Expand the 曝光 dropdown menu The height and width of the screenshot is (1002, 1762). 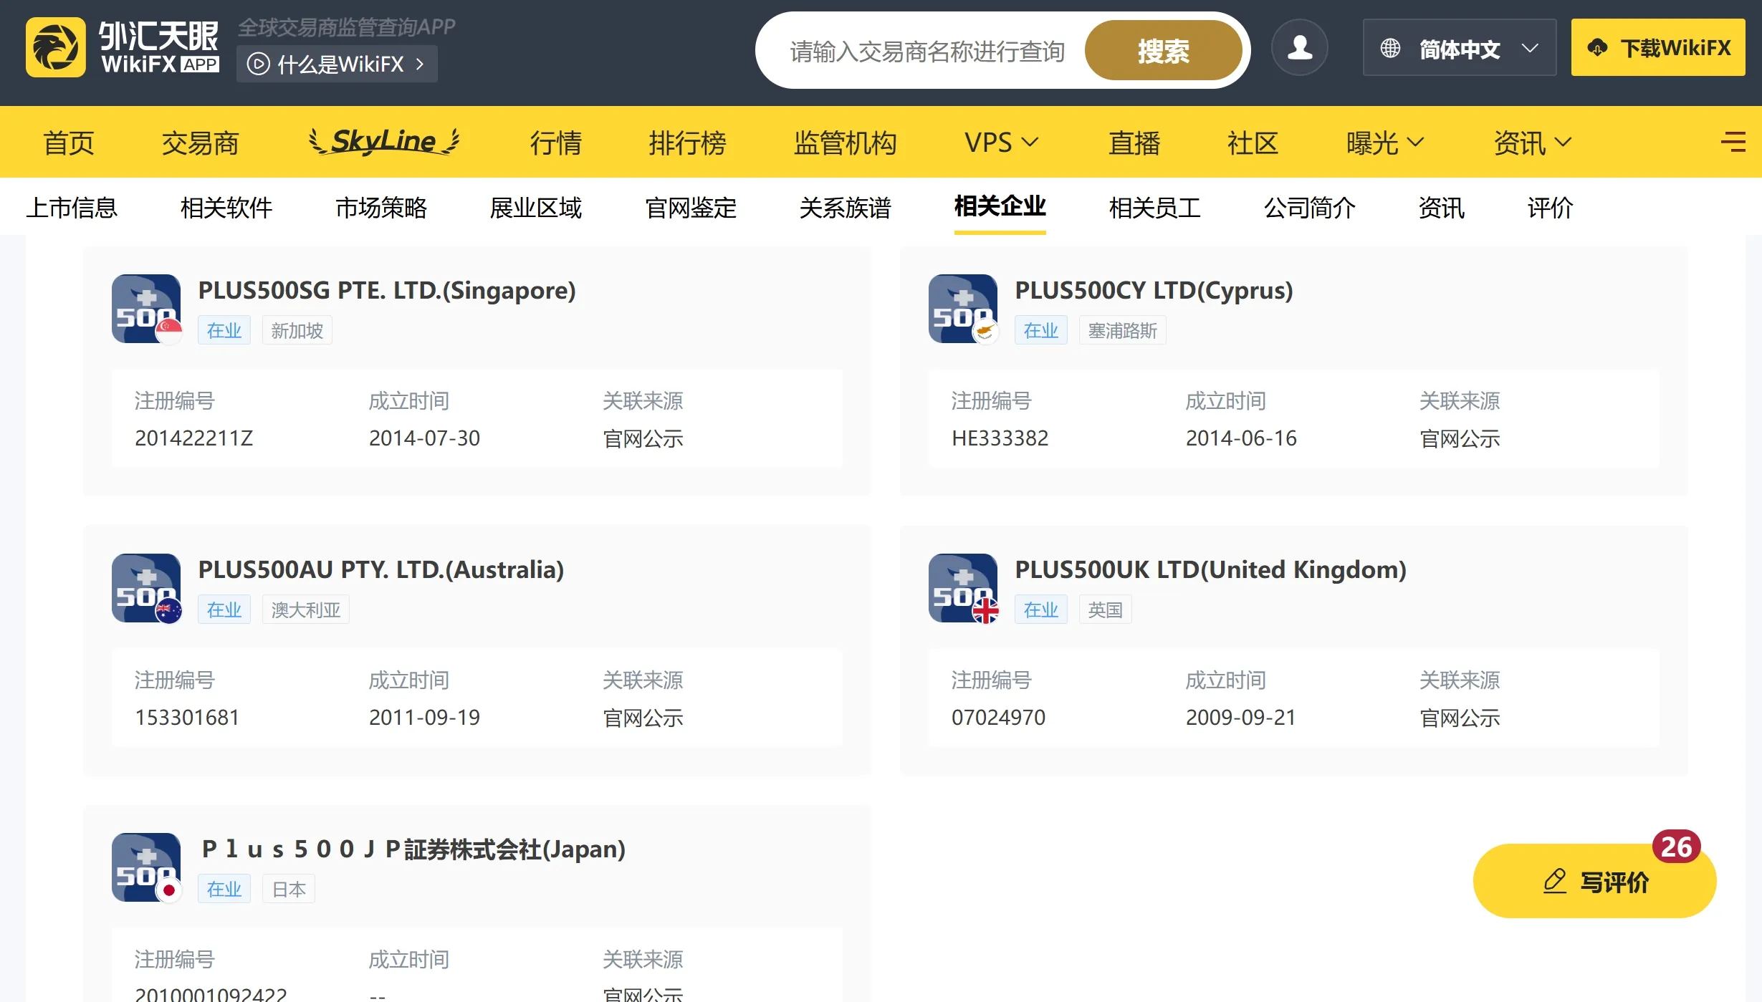point(1384,142)
